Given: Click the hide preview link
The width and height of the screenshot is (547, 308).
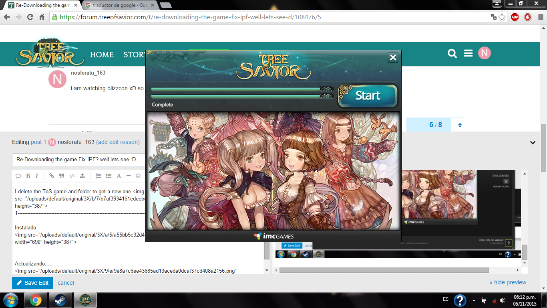Looking at the screenshot, I should tap(508, 282).
